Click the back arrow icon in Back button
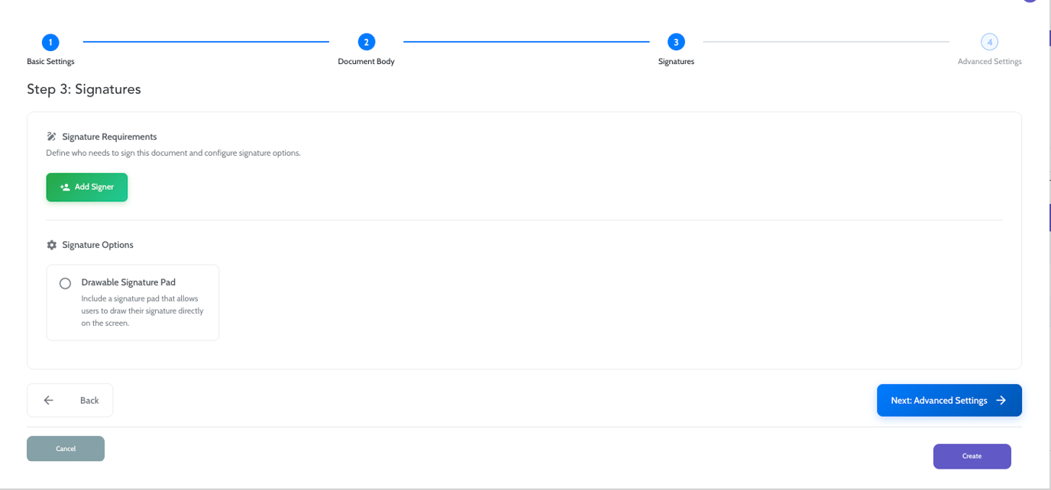 pyautogui.click(x=48, y=400)
